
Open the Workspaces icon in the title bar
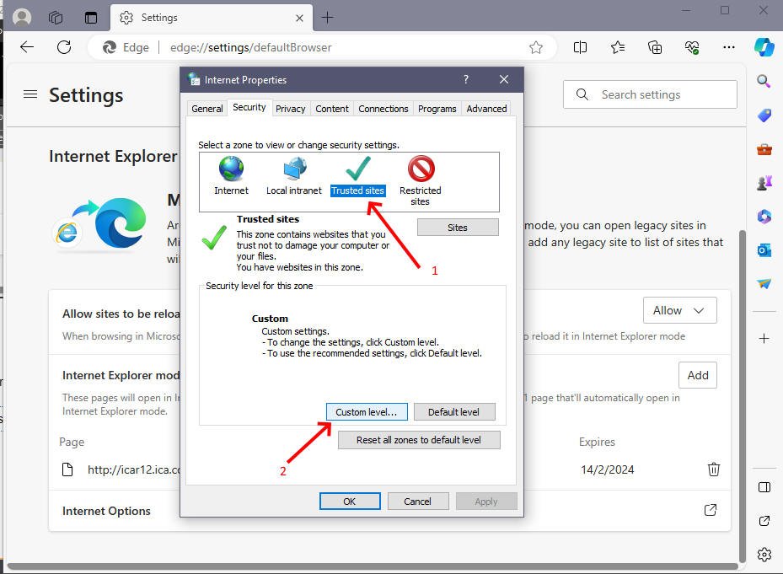pyautogui.click(x=56, y=18)
